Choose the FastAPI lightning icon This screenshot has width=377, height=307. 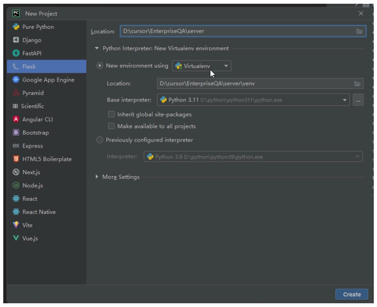click(16, 53)
